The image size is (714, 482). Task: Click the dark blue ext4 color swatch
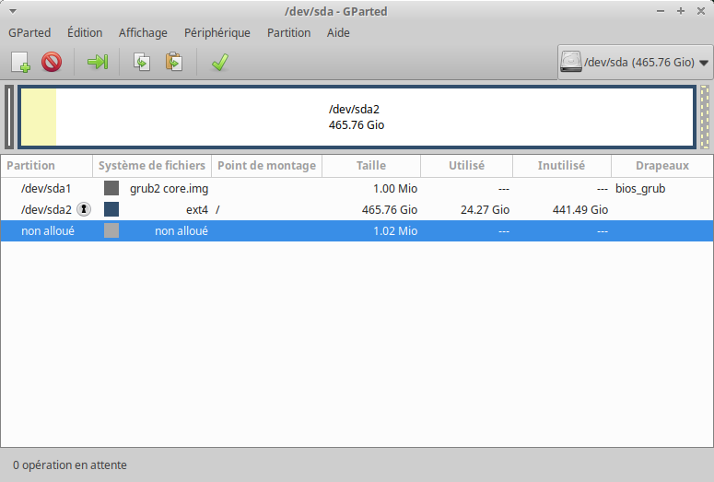[111, 209]
